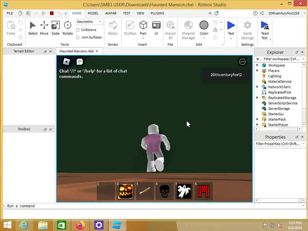This screenshot has width=308, height=231.
Task: Expand the StarterPack node
Action: (257, 119)
